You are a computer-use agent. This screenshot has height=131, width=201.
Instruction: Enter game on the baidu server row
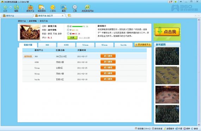[x=108, y=79]
